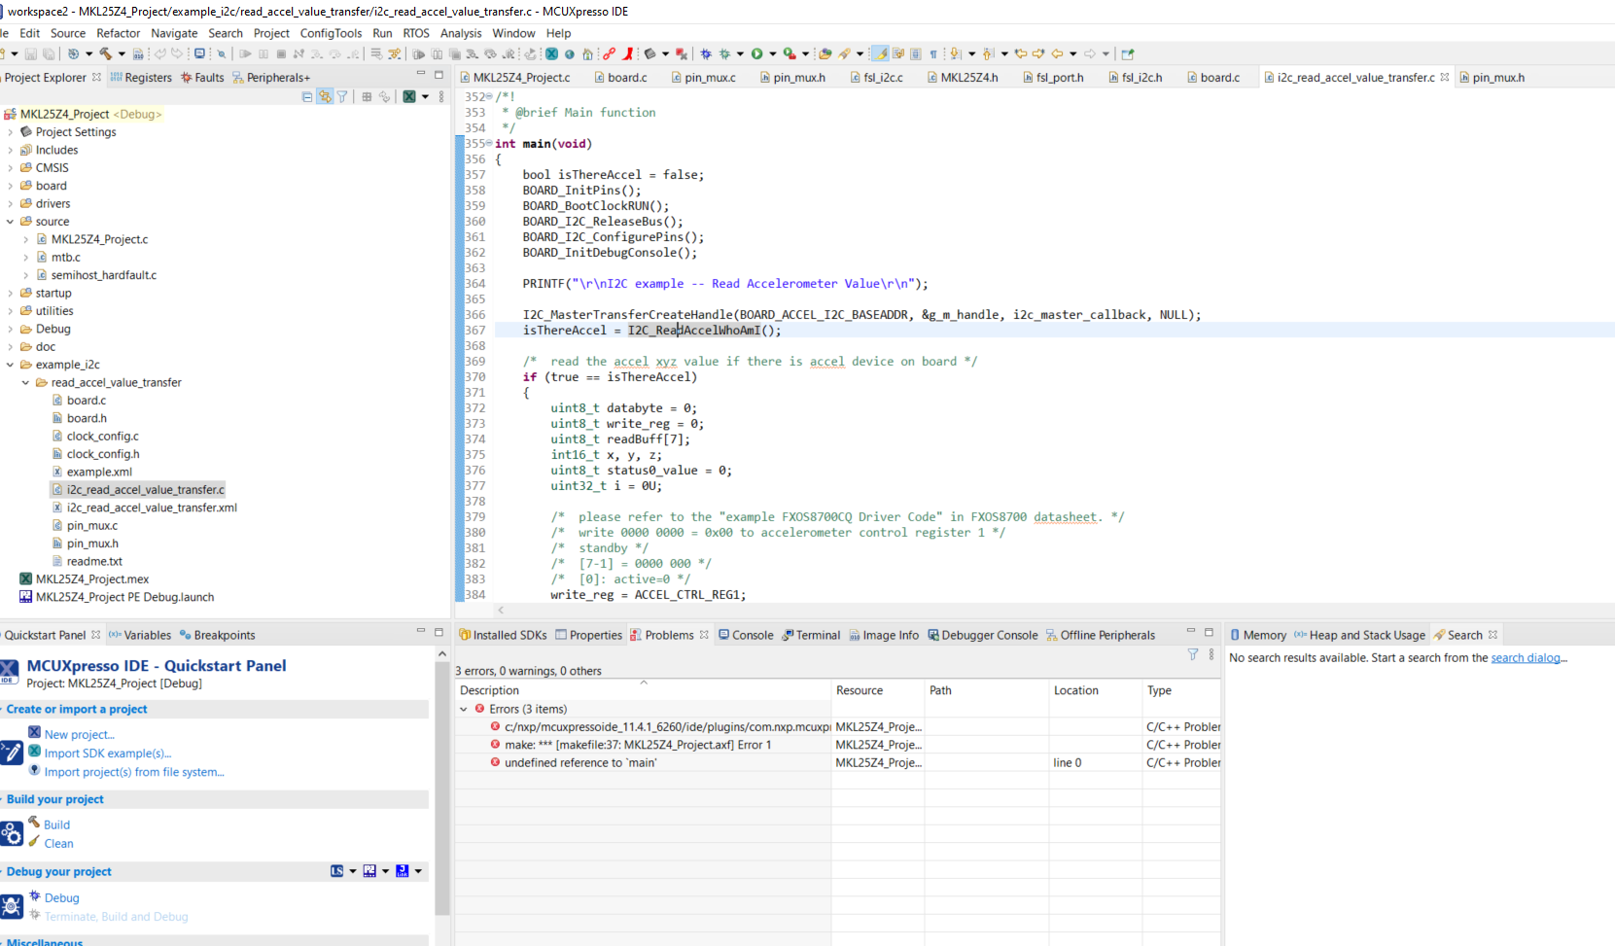Image resolution: width=1615 pixels, height=946 pixels.
Task: Collapse the Errors (3 items) group
Action: point(464,709)
